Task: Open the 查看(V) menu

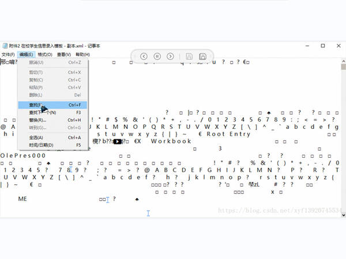Action: click(x=64, y=55)
